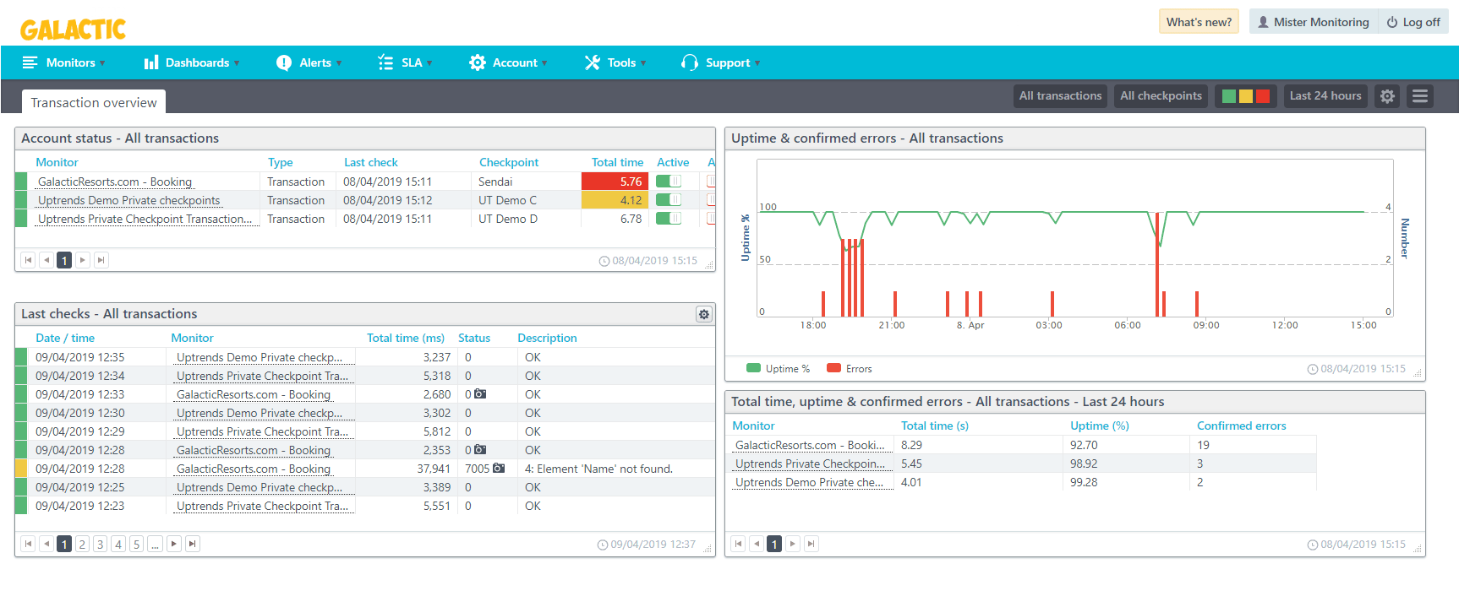Click '4: Element 'Name' not found.' description

click(598, 469)
